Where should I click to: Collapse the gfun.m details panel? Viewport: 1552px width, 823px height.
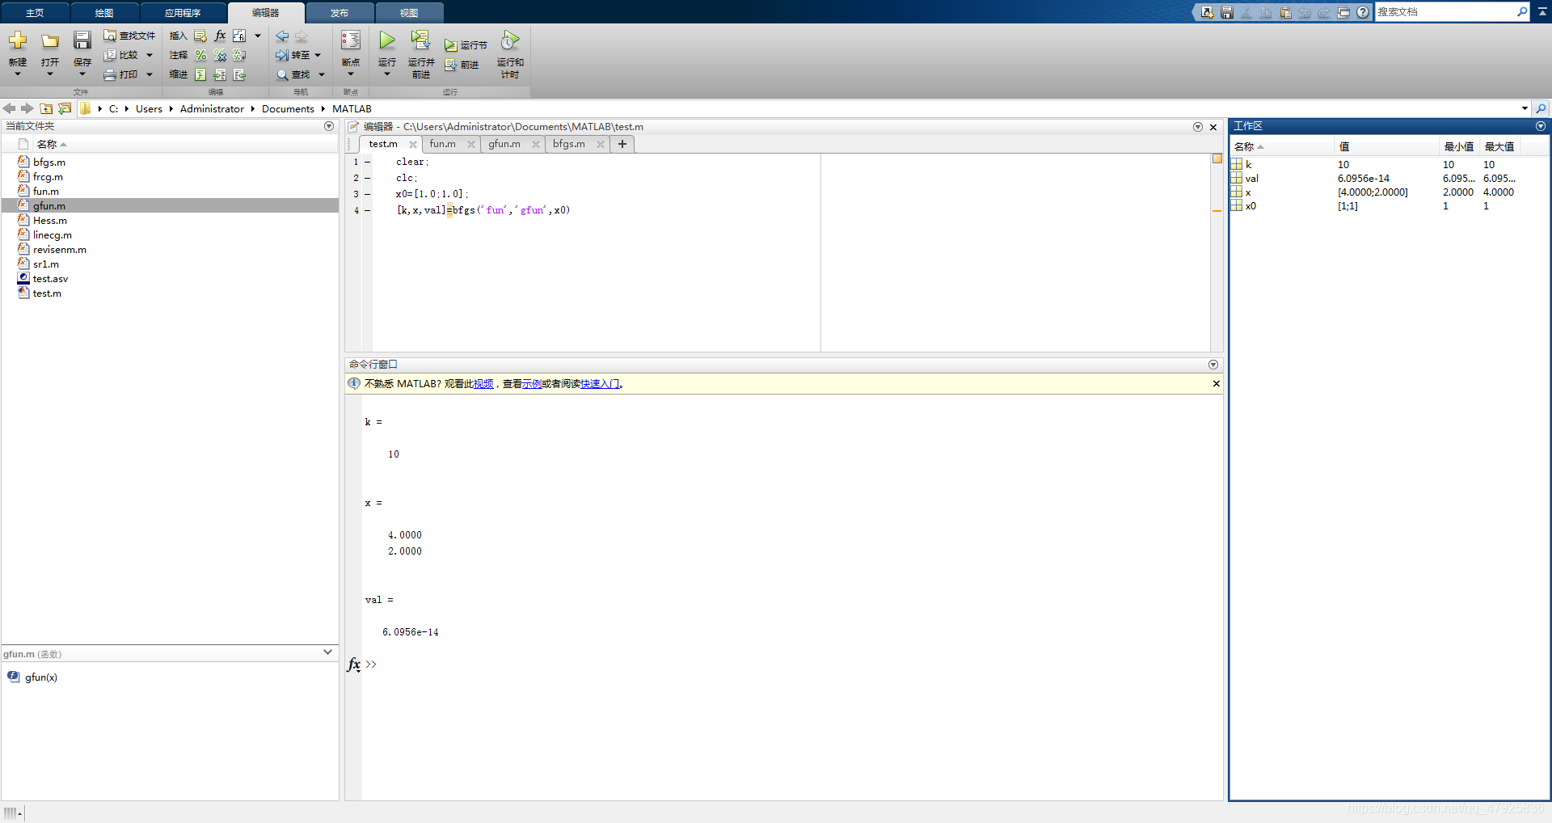(327, 652)
